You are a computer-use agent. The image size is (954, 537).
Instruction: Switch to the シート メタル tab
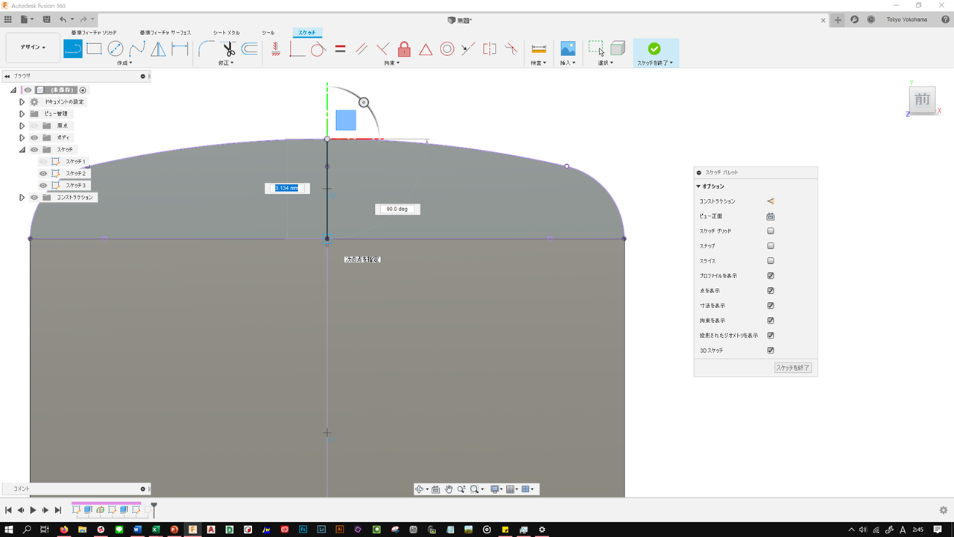(226, 33)
